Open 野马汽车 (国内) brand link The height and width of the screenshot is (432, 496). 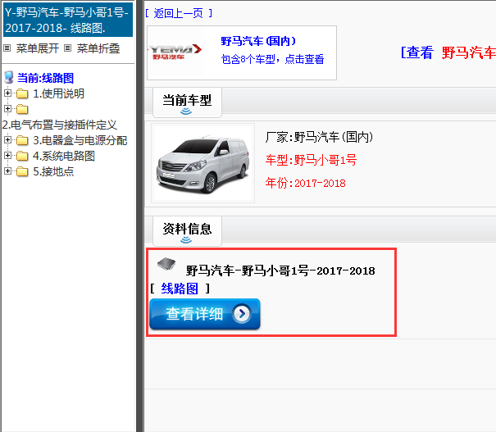click(258, 41)
